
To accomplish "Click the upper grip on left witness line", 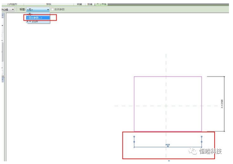I will pos(134,136).
